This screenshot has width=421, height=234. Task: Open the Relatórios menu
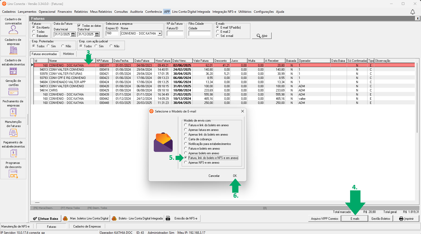(81, 12)
